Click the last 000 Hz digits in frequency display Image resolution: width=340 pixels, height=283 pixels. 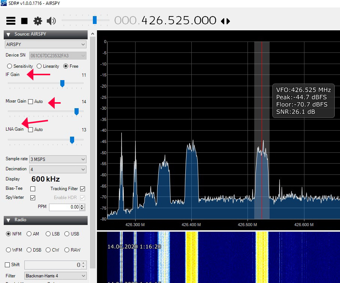(x=205, y=21)
